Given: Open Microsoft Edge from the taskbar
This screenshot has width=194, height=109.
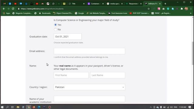Looking at the screenshot, I should [39, 107].
